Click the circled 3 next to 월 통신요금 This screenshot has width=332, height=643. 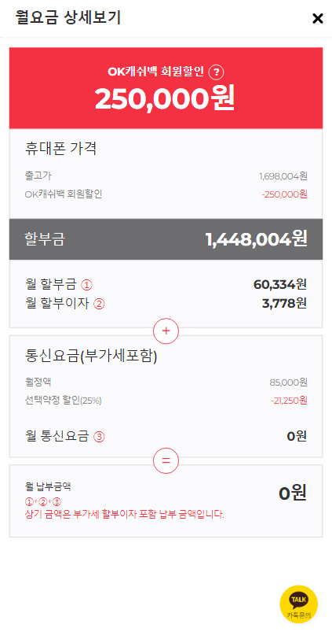(x=99, y=437)
